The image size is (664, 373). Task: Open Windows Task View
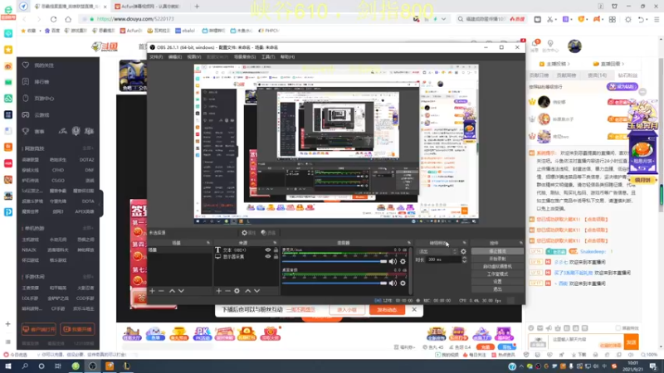point(58,366)
